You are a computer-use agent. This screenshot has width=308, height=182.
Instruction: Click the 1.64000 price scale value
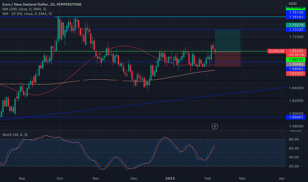(x=296, y=88)
